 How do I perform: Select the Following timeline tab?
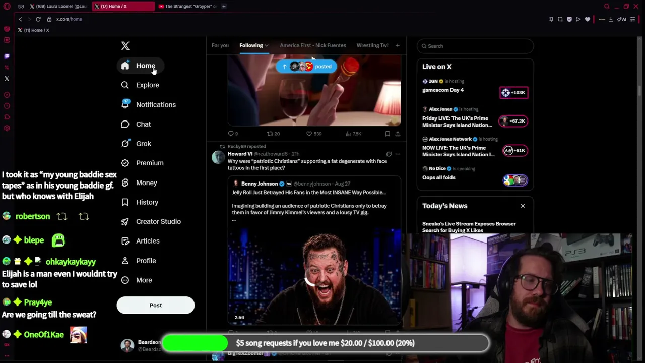pos(251,45)
